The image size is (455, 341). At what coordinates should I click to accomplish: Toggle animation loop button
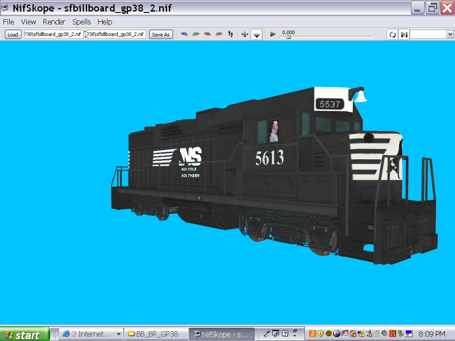pyautogui.click(x=392, y=35)
